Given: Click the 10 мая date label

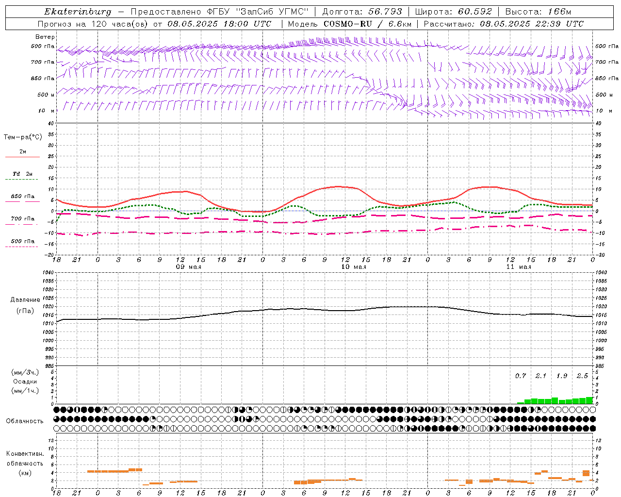Looking at the screenshot, I should coord(353,267).
